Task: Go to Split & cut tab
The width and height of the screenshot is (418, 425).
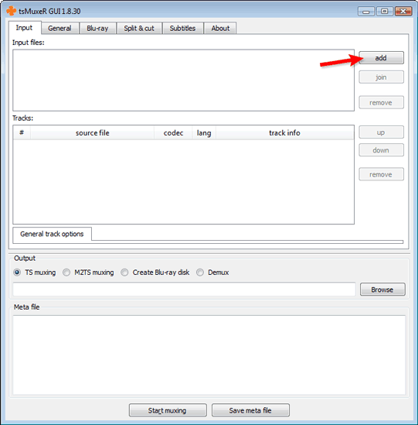Action: pyautogui.click(x=139, y=28)
